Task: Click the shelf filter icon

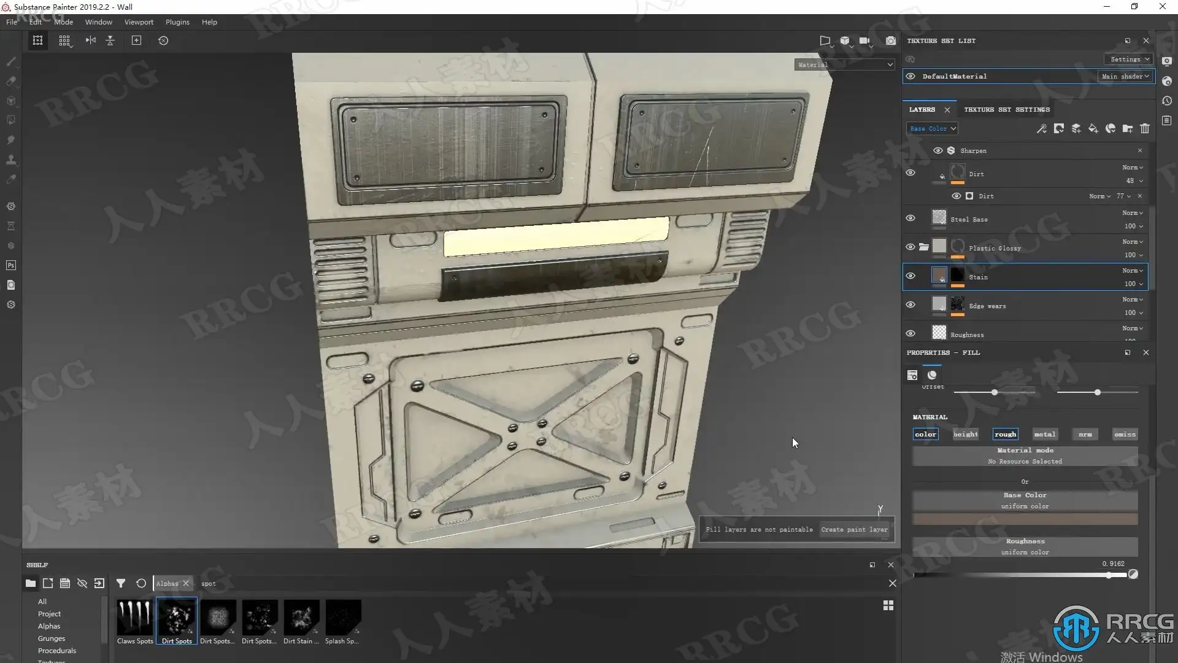Action: coord(121,583)
